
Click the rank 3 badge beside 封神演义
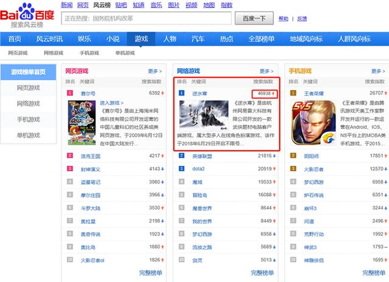(x=69, y=168)
